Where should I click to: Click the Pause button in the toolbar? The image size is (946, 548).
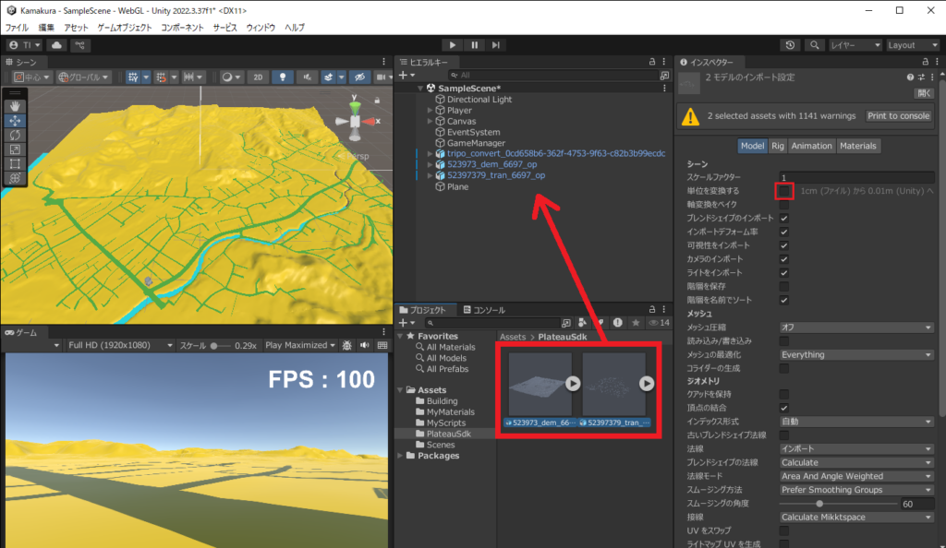[x=474, y=45]
